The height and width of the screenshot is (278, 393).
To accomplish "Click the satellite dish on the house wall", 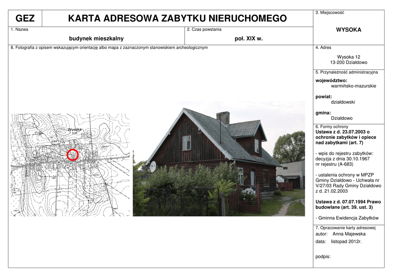I will [153, 167].
